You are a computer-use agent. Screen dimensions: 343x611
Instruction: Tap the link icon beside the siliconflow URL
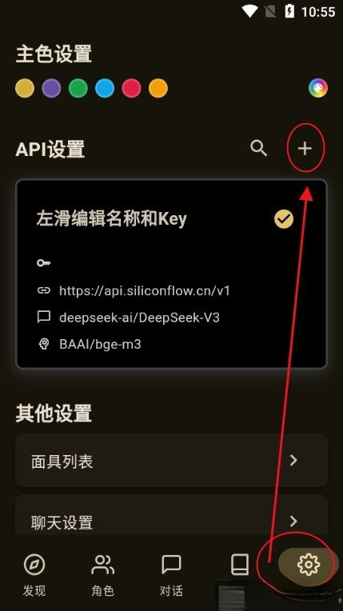point(44,290)
